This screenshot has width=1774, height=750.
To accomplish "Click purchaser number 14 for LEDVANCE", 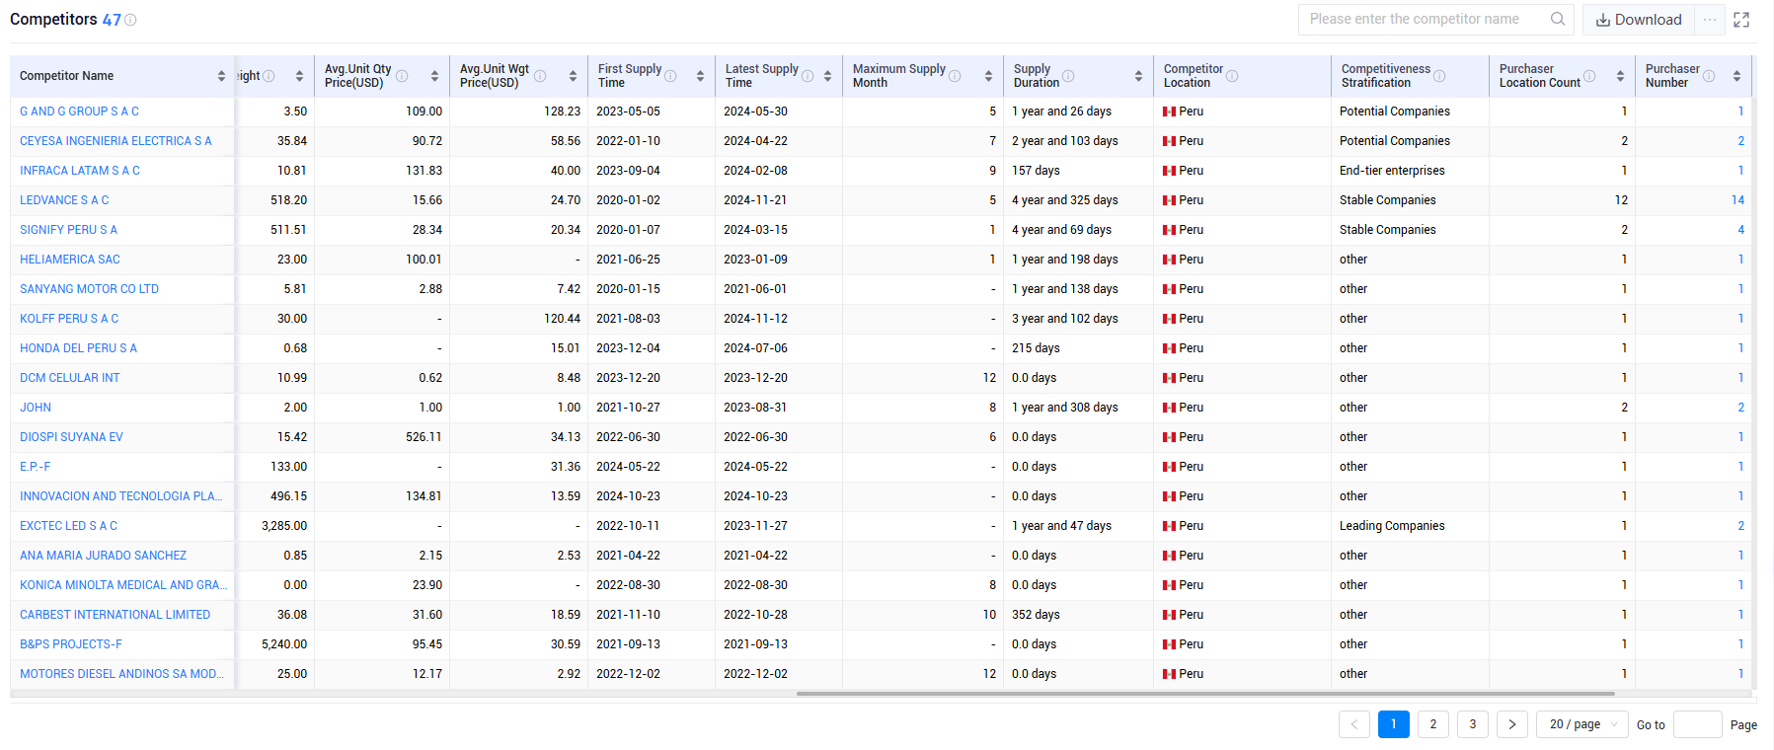I will pyautogui.click(x=1737, y=200).
